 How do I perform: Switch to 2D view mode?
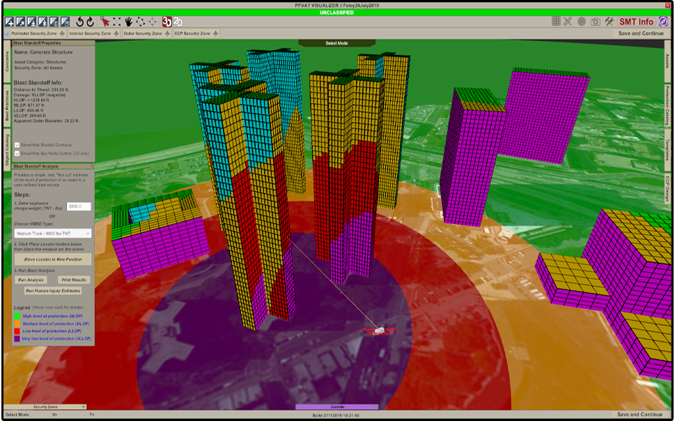(x=178, y=22)
